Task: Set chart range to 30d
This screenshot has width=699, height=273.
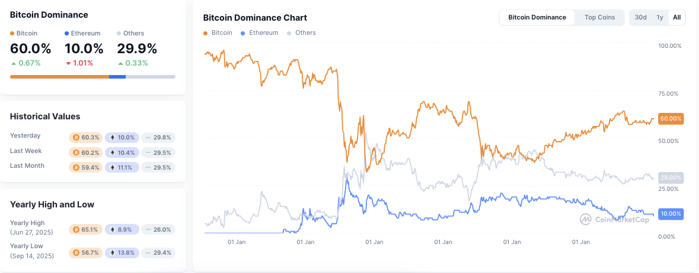Action: 640,17
